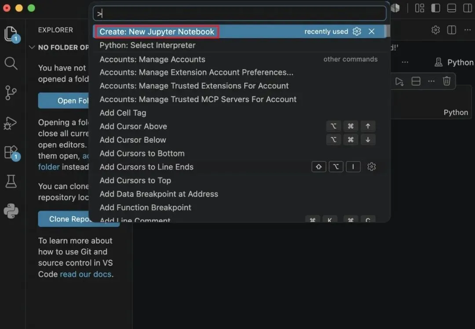
Task: Click Split Cell icon in cell toolbar
Action: coord(416,81)
